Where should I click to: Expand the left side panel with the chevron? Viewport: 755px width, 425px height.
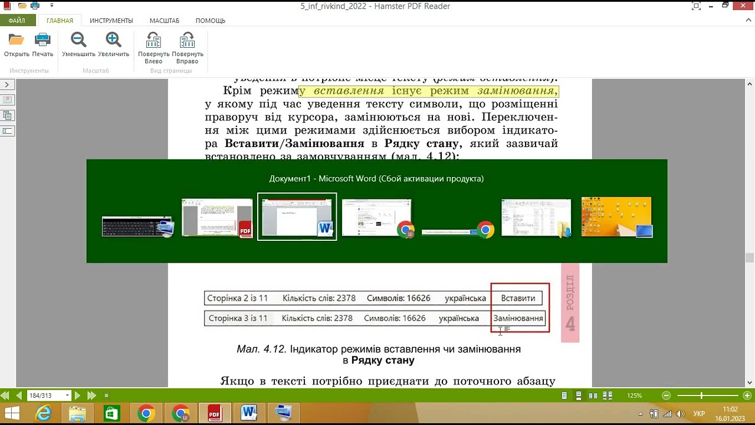pos(7,85)
